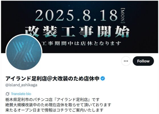Click the 2025.8.18 date on banner
The width and height of the screenshot is (159, 114).
pos(76,15)
